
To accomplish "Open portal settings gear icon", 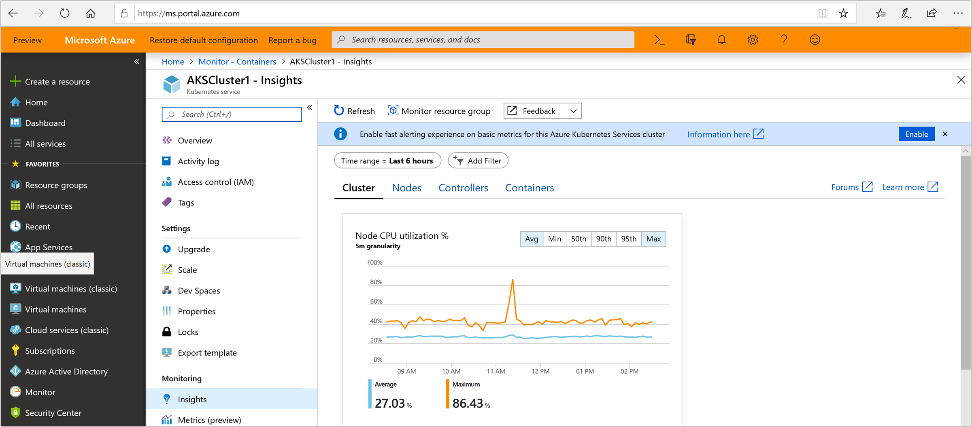I will pos(753,40).
